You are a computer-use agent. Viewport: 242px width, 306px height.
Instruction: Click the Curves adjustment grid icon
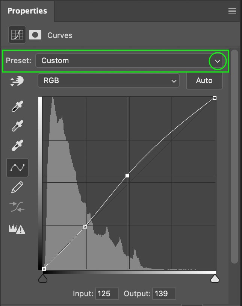tap(17, 35)
